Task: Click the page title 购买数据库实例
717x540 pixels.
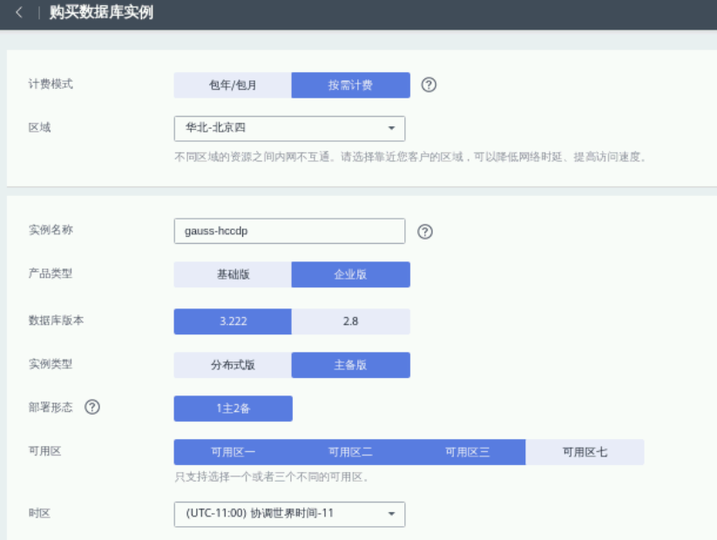Action: 101,12
